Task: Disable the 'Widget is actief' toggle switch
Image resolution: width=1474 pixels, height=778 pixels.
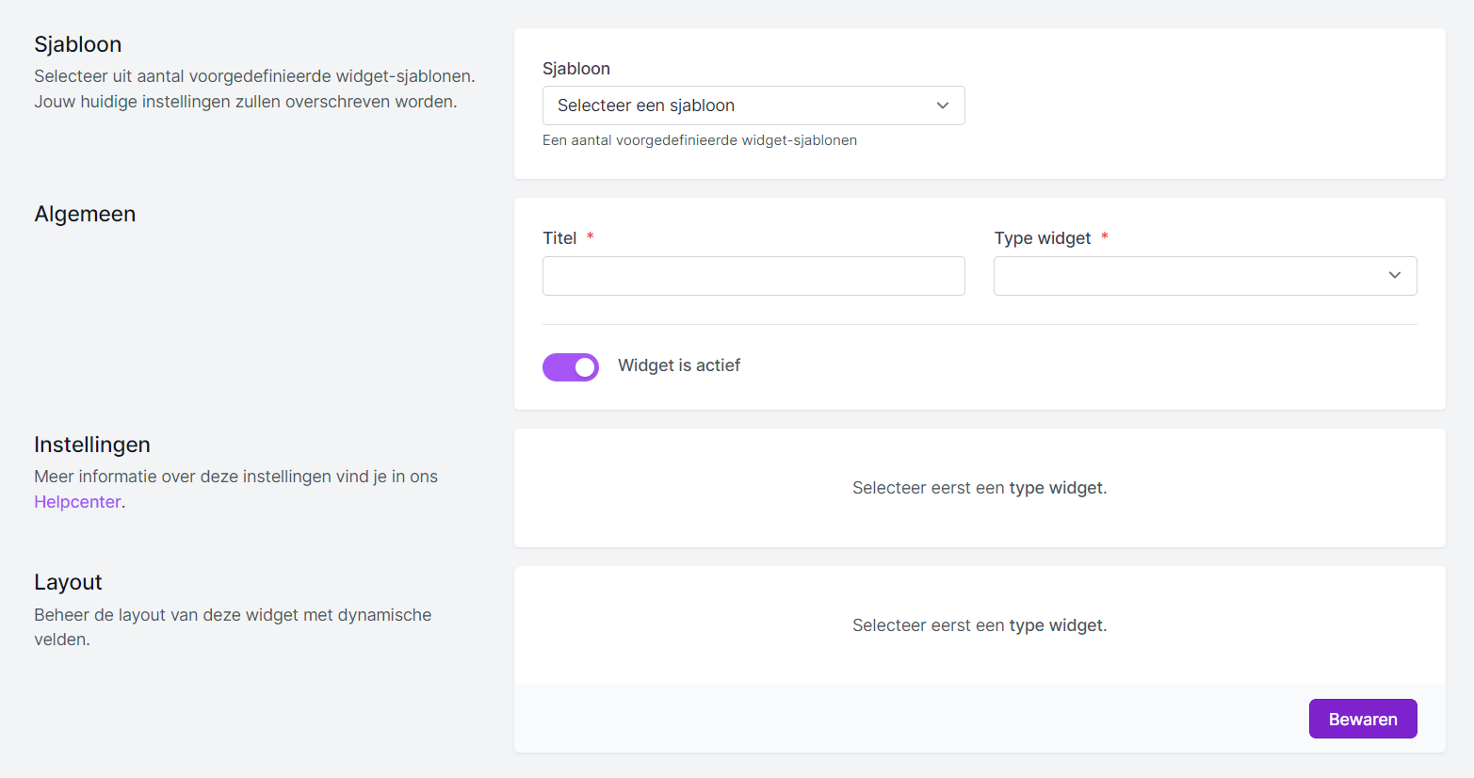Action: coord(571,367)
